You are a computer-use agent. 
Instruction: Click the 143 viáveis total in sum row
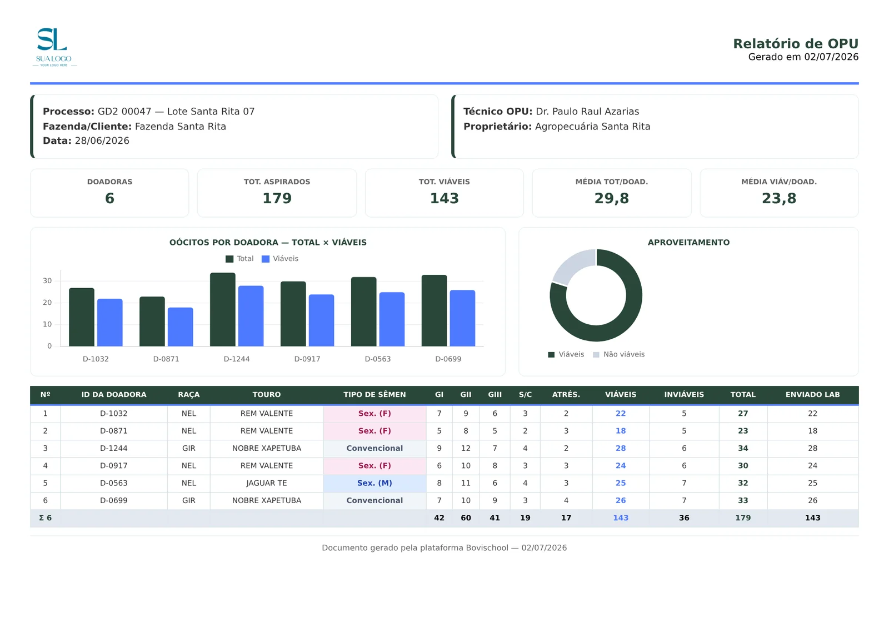621,518
